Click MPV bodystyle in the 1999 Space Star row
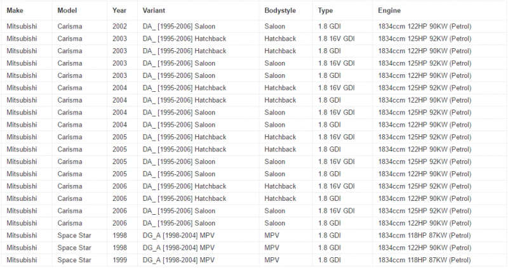Screen dimensions: 508x268 tap(272, 260)
